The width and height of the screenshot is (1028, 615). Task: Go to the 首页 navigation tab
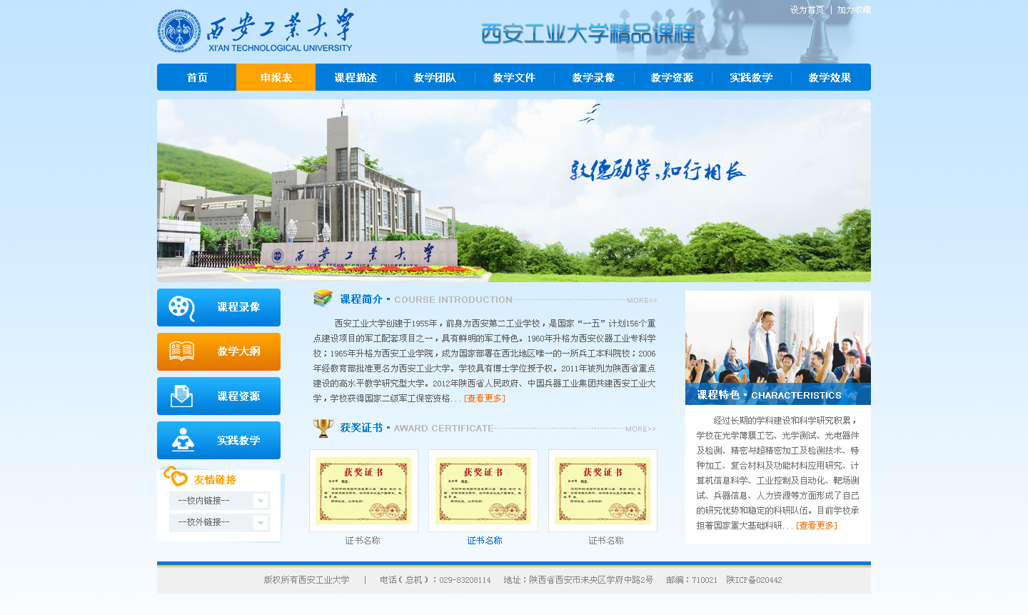(197, 77)
